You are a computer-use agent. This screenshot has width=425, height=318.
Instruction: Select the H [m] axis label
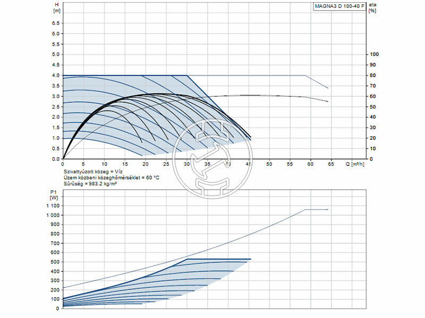coord(57,7)
